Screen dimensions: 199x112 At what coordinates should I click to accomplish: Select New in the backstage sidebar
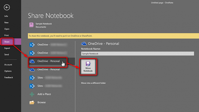click(x=6, y=22)
